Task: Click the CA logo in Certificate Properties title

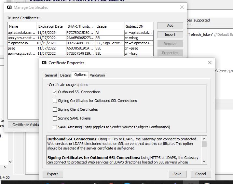Action: pyautogui.click(x=44, y=63)
